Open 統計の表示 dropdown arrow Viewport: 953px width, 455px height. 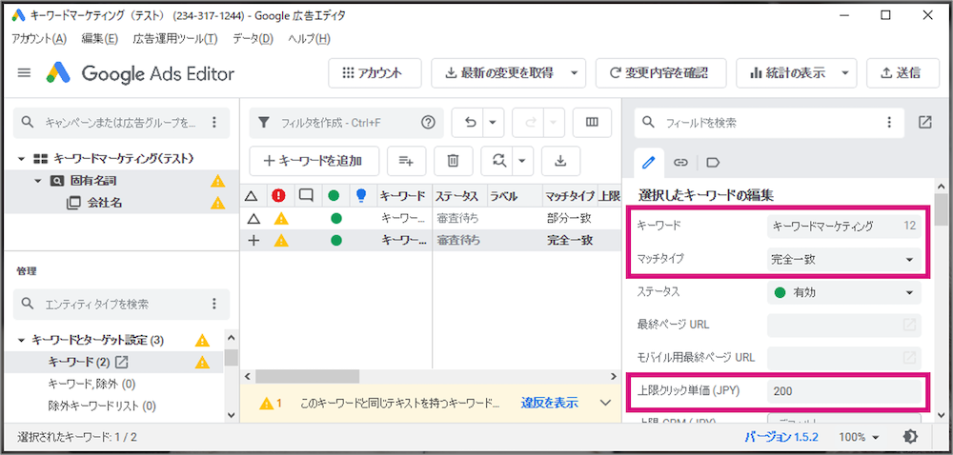[x=845, y=73]
